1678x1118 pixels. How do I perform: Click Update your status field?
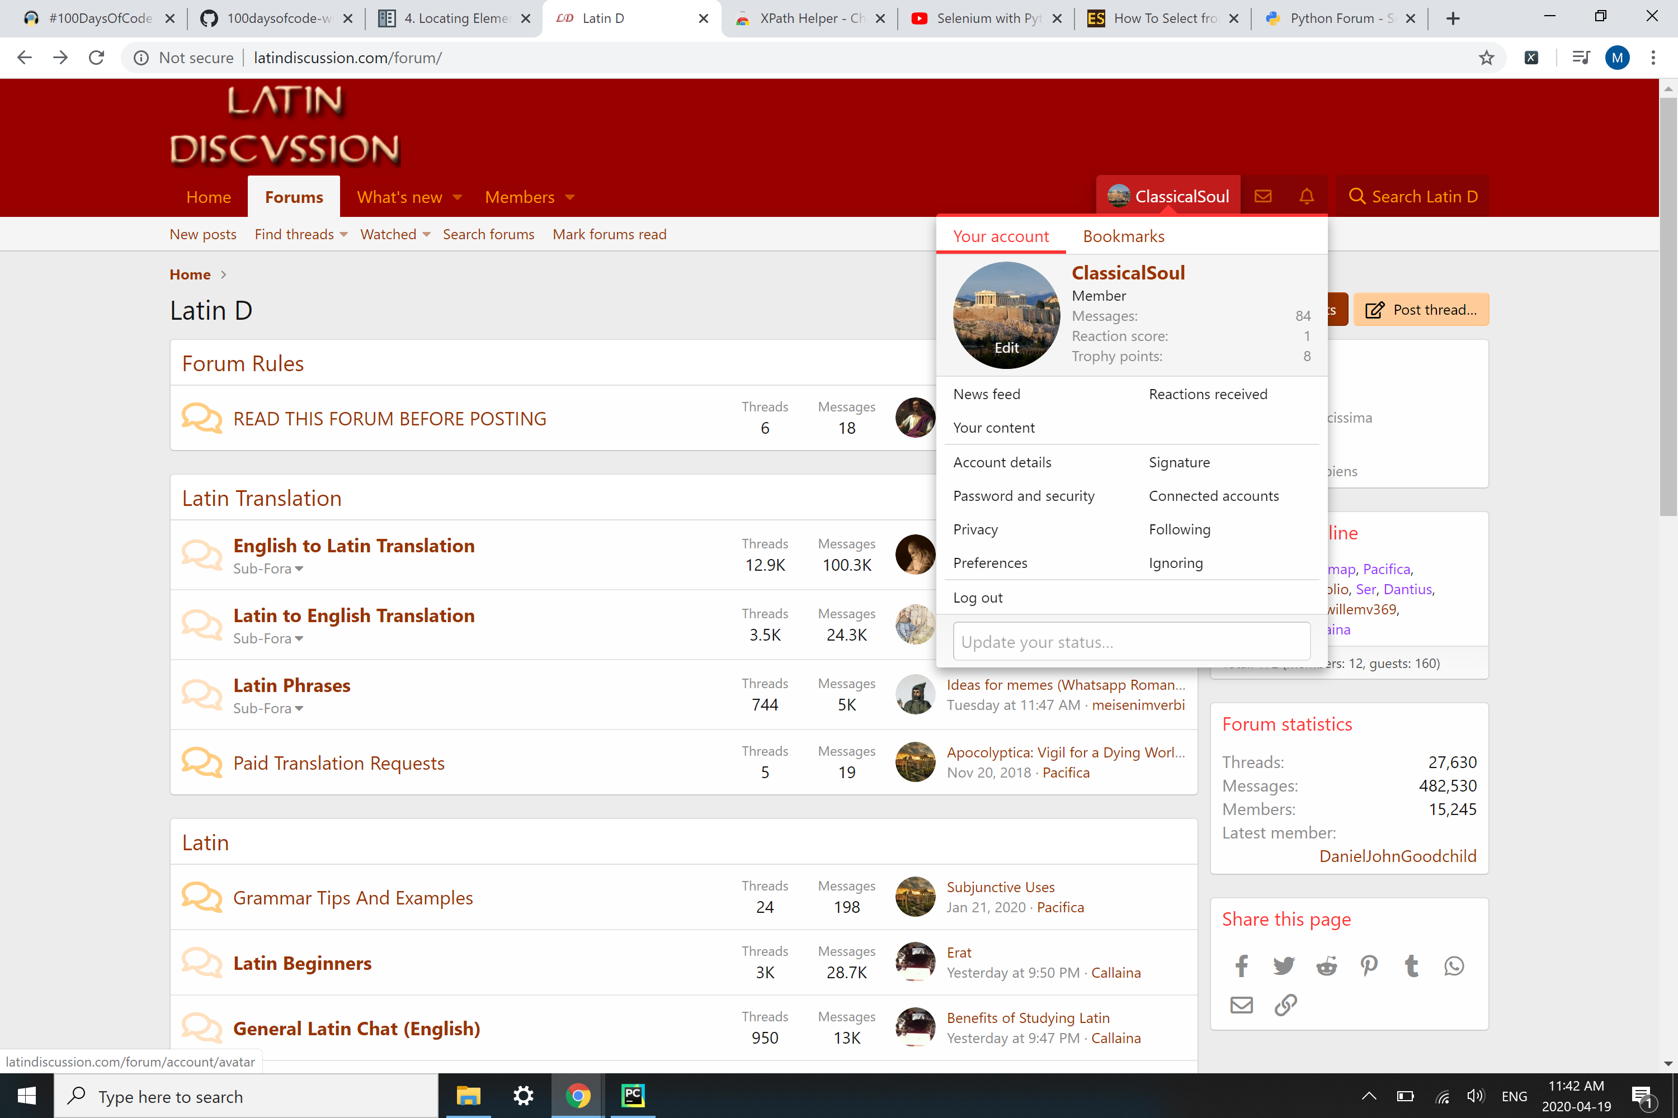click(1131, 642)
